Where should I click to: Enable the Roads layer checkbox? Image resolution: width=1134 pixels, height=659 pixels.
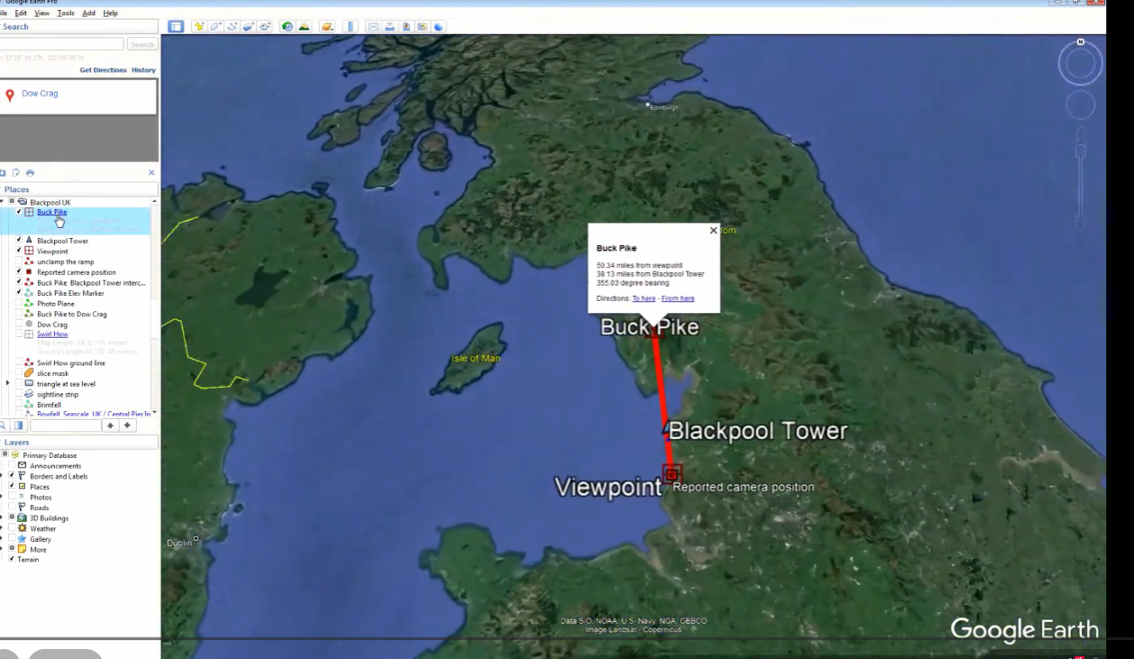point(12,508)
